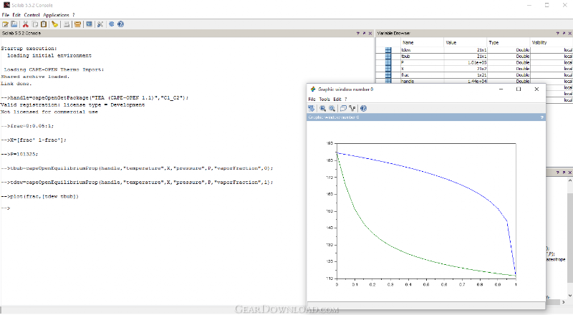Close the Variable Browser panel

tap(569, 33)
